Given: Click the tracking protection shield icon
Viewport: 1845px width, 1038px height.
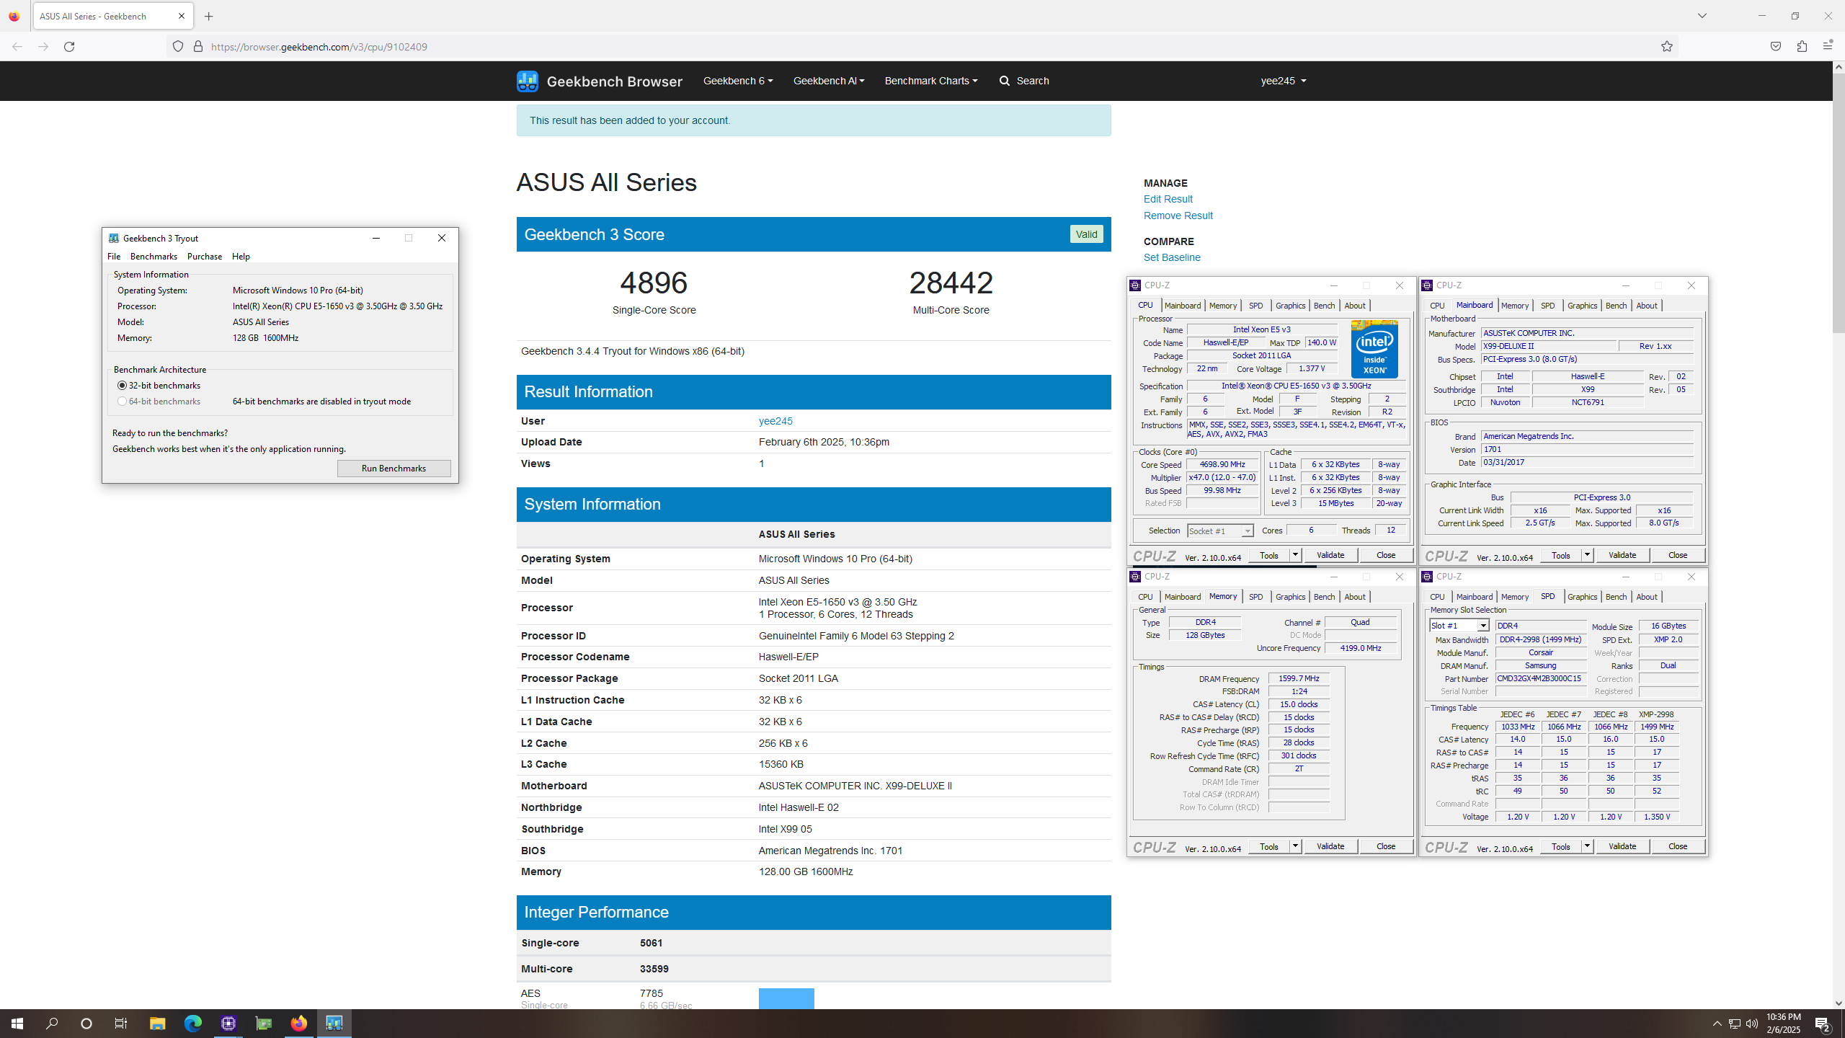Looking at the screenshot, I should [x=178, y=47].
